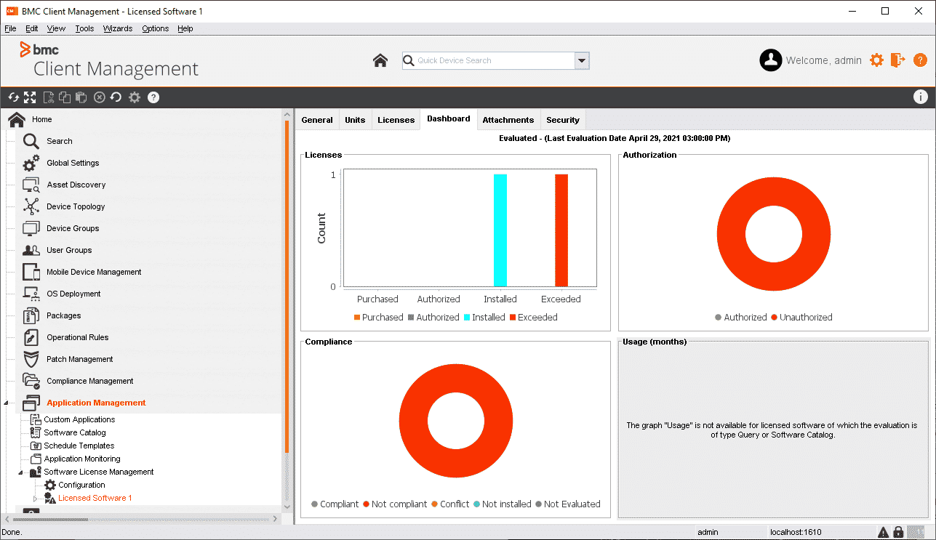Click the Copy toolbar icon

pos(65,97)
